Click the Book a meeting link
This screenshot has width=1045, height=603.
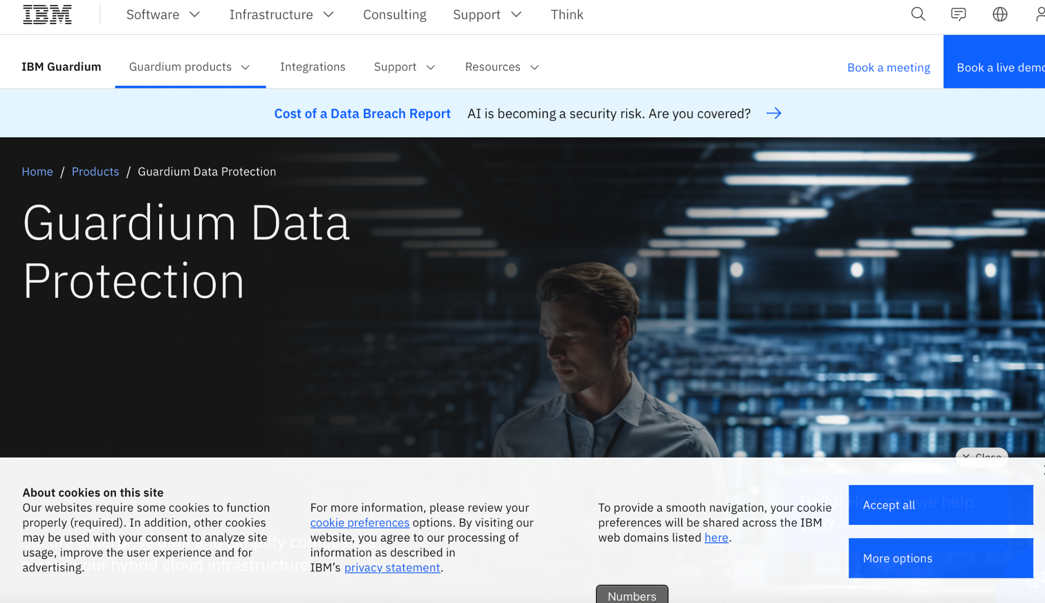tap(888, 67)
